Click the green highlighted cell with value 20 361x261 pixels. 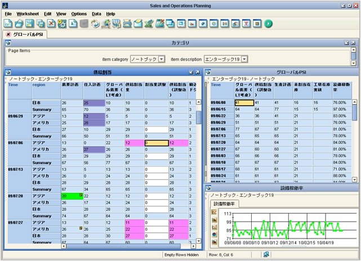pyautogui.click(x=72, y=196)
